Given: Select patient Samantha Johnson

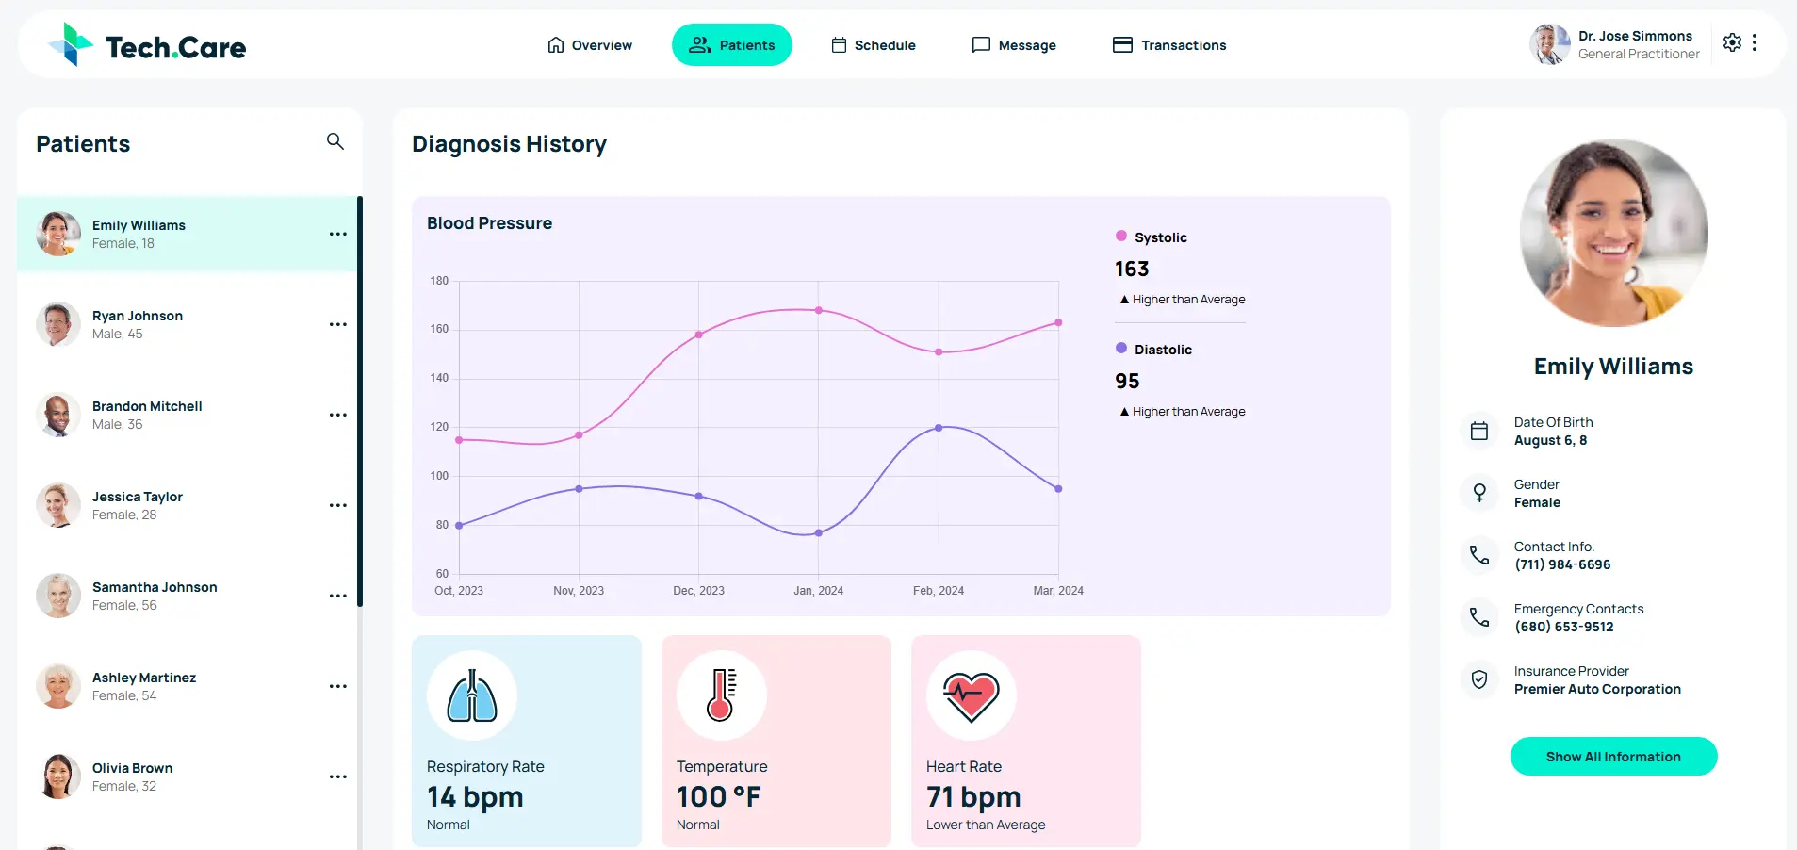Looking at the screenshot, I should [x=187, y=596].
